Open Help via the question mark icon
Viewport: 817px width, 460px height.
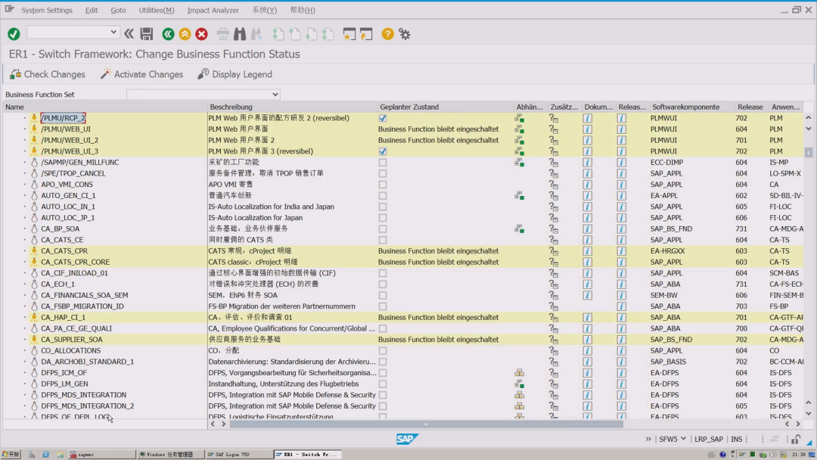387,34
